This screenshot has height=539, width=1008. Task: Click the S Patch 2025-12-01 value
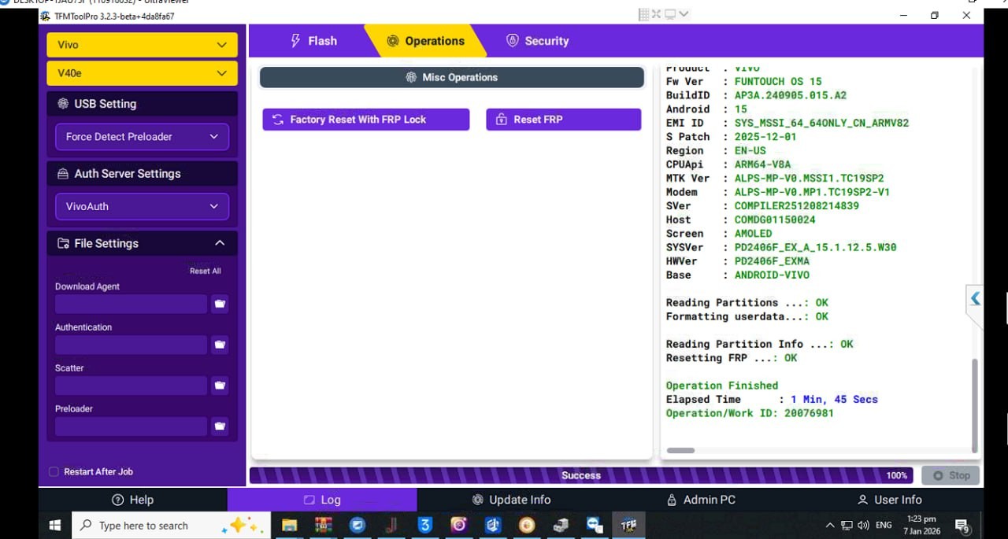[765, 137]
